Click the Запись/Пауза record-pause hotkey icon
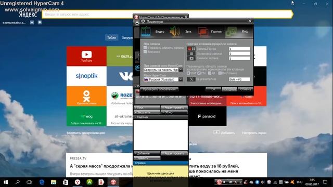Screen dimensions: 333x187 click(x=191, y=49)
